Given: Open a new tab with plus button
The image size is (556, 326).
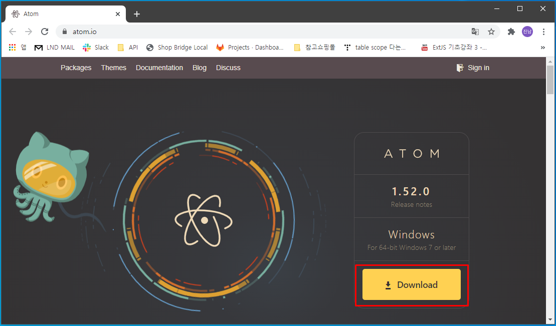Looking at the screenshot, I should 137,14.
